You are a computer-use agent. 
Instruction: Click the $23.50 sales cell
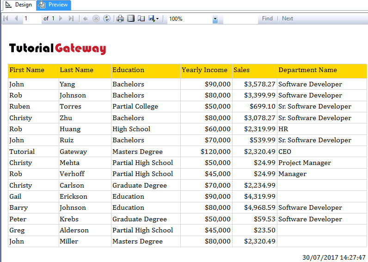coord(255,230)
